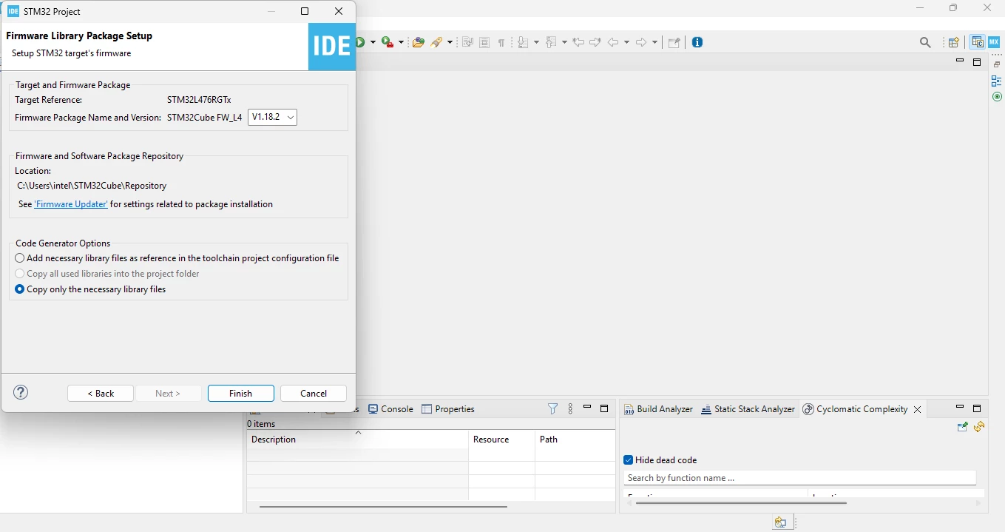Screen dimensions: 1005x532
Task: Click the green Run button in toolbar
Action: [360, 42]
